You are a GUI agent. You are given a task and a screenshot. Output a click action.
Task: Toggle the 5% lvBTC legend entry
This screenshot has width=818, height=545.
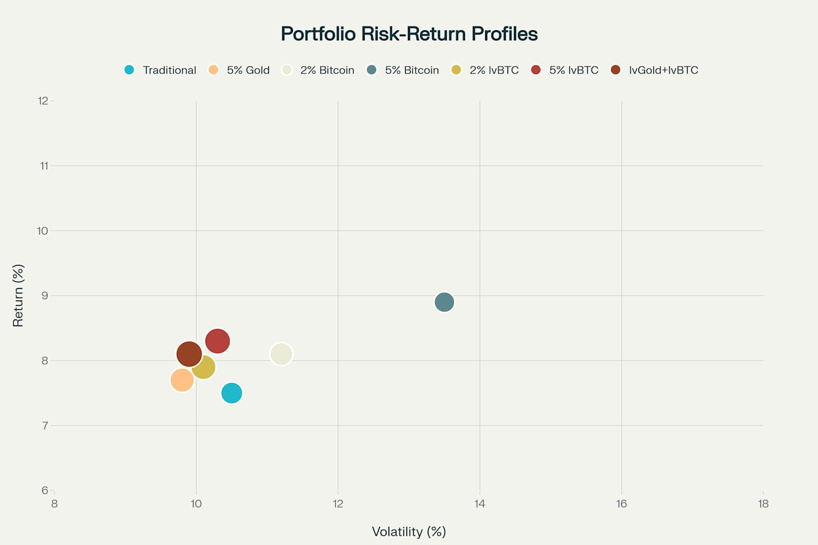(574, 70)
